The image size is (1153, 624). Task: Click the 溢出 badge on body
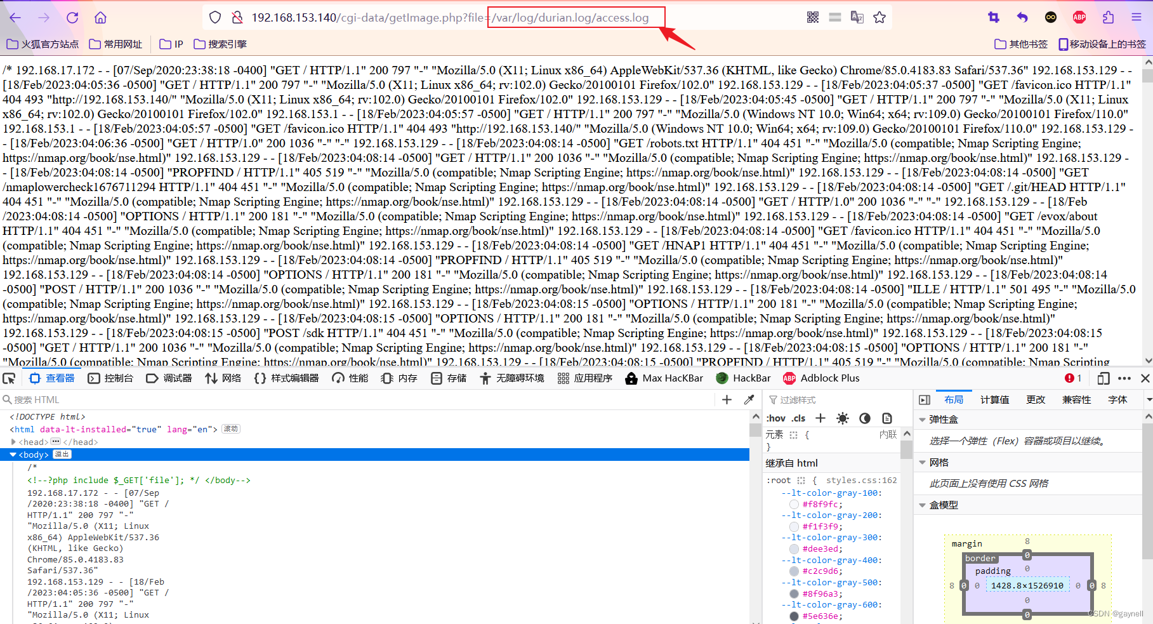click(62, 455)
